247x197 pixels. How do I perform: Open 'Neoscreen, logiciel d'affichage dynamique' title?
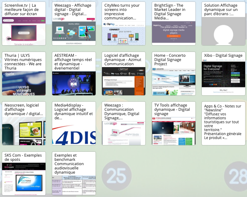24,110
